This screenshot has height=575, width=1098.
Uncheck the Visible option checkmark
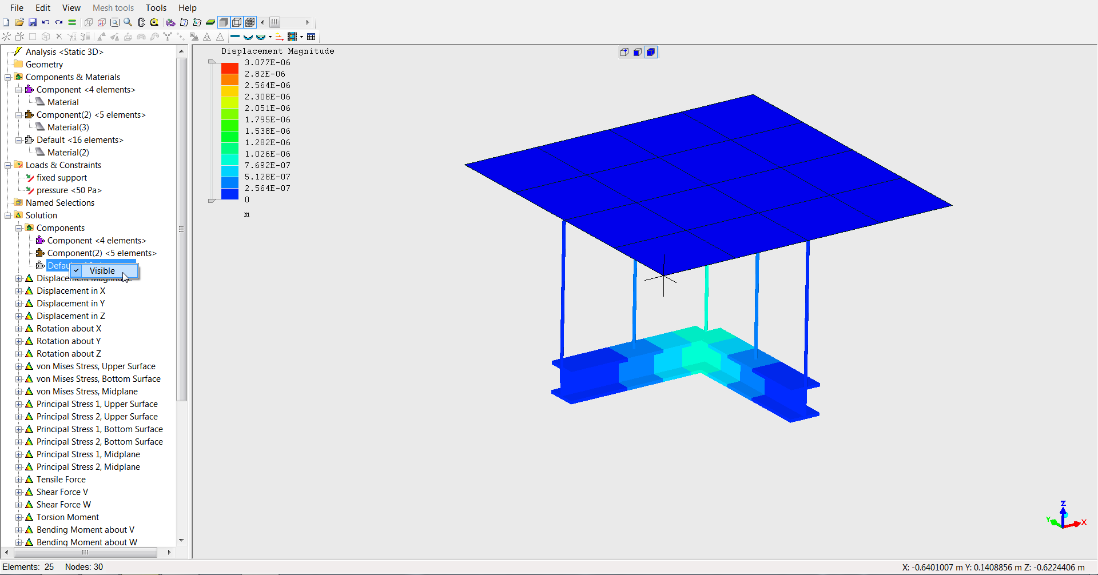click(x=77, y=270)
